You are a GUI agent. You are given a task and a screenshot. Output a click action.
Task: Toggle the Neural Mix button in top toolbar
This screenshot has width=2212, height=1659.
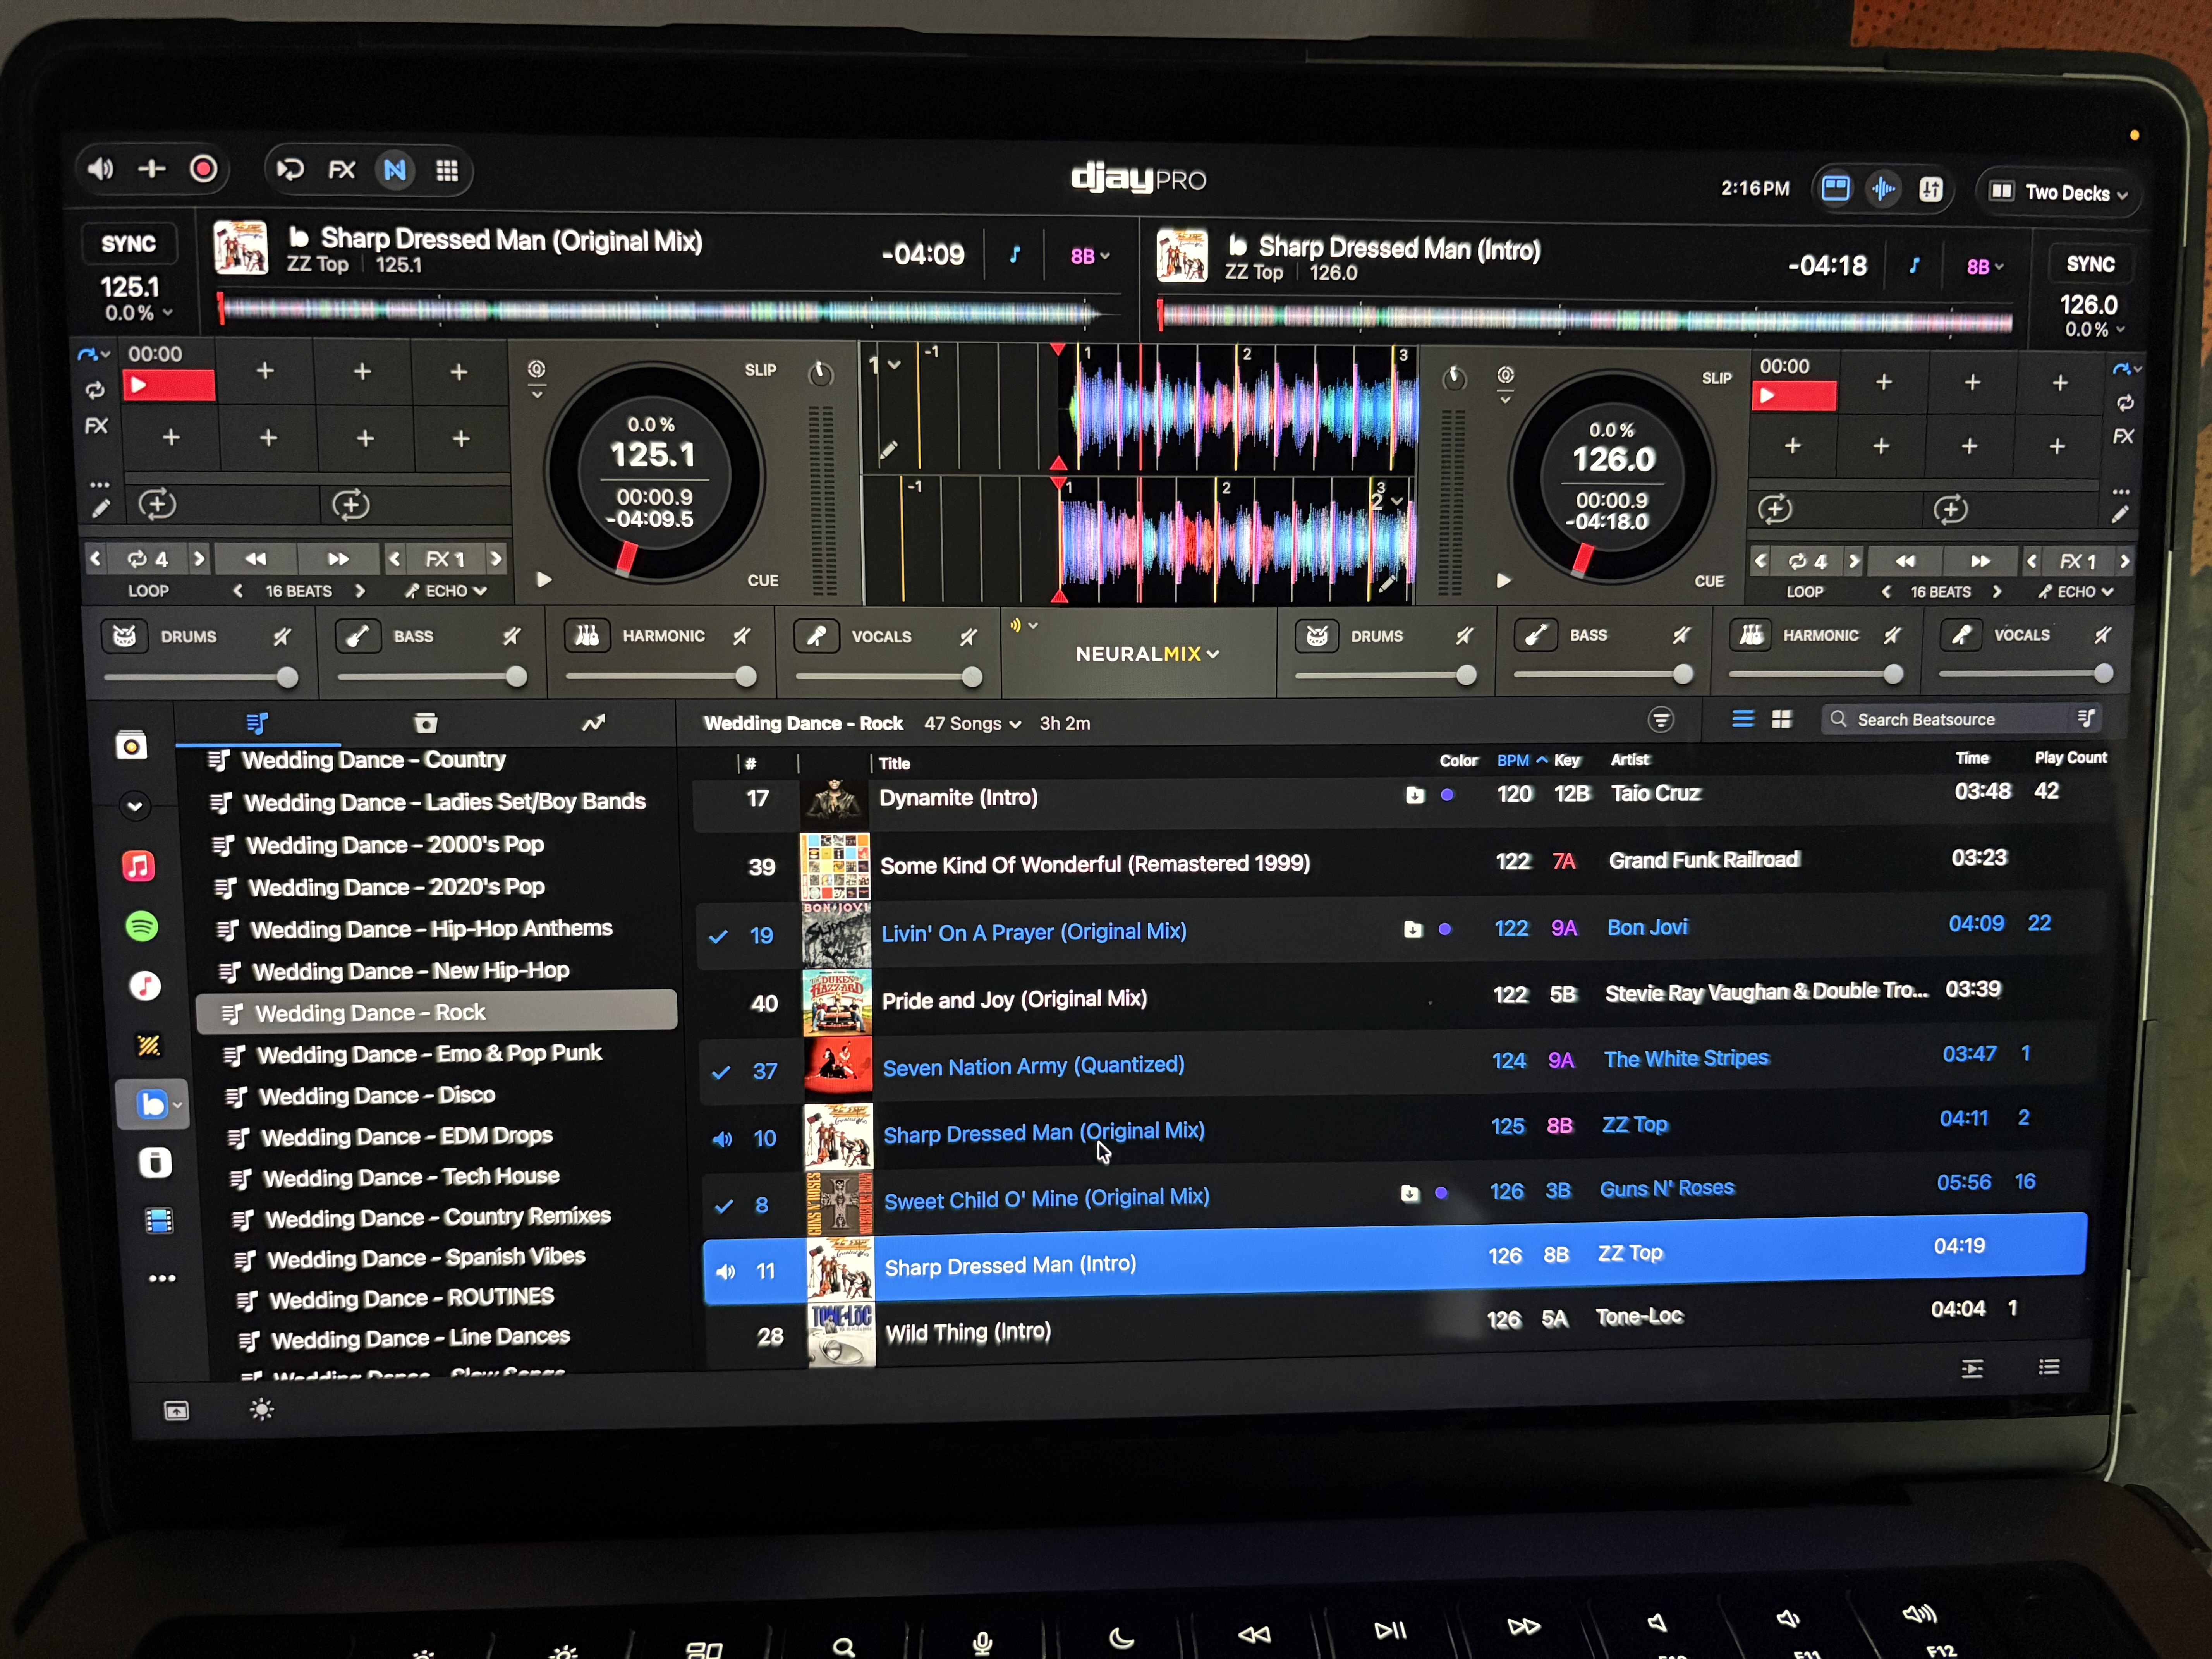(395, 170)
